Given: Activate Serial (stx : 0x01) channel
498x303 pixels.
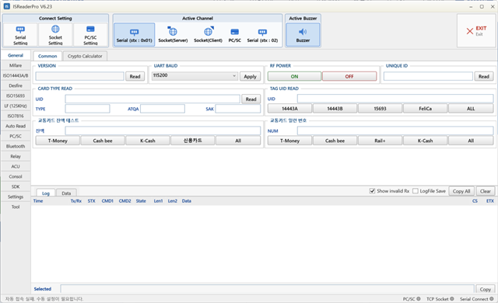Looking at the screenshot, I should pyautogui.click(x=135, y=35).
